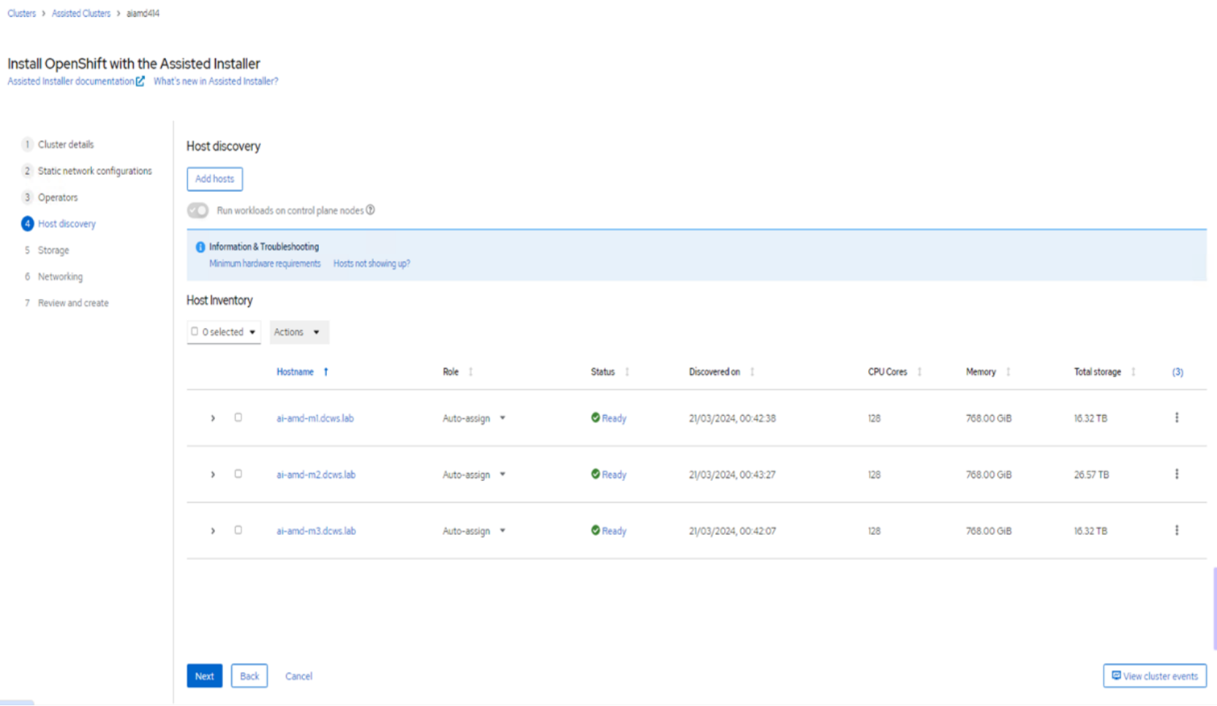Image resolution: width=1217 pixels, height=706 pixels.
Task: Open kebab menu for ai-amd-m3.dcws.lab
Action: coord(1176,530)
